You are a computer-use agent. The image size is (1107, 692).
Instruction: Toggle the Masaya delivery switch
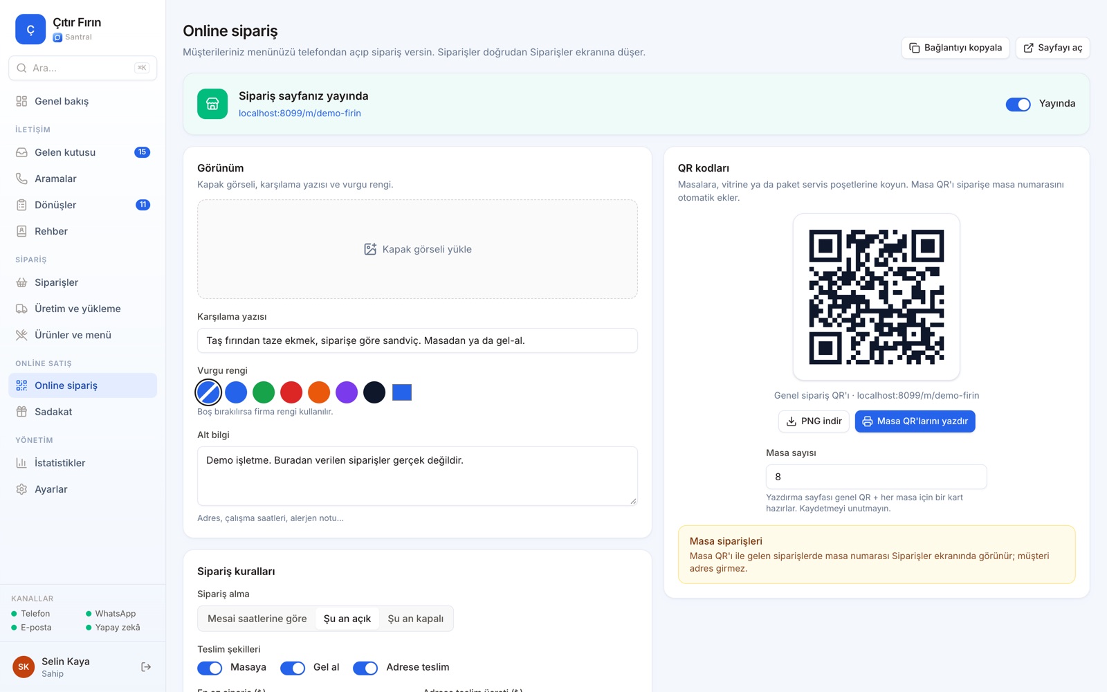pos(210,668)
